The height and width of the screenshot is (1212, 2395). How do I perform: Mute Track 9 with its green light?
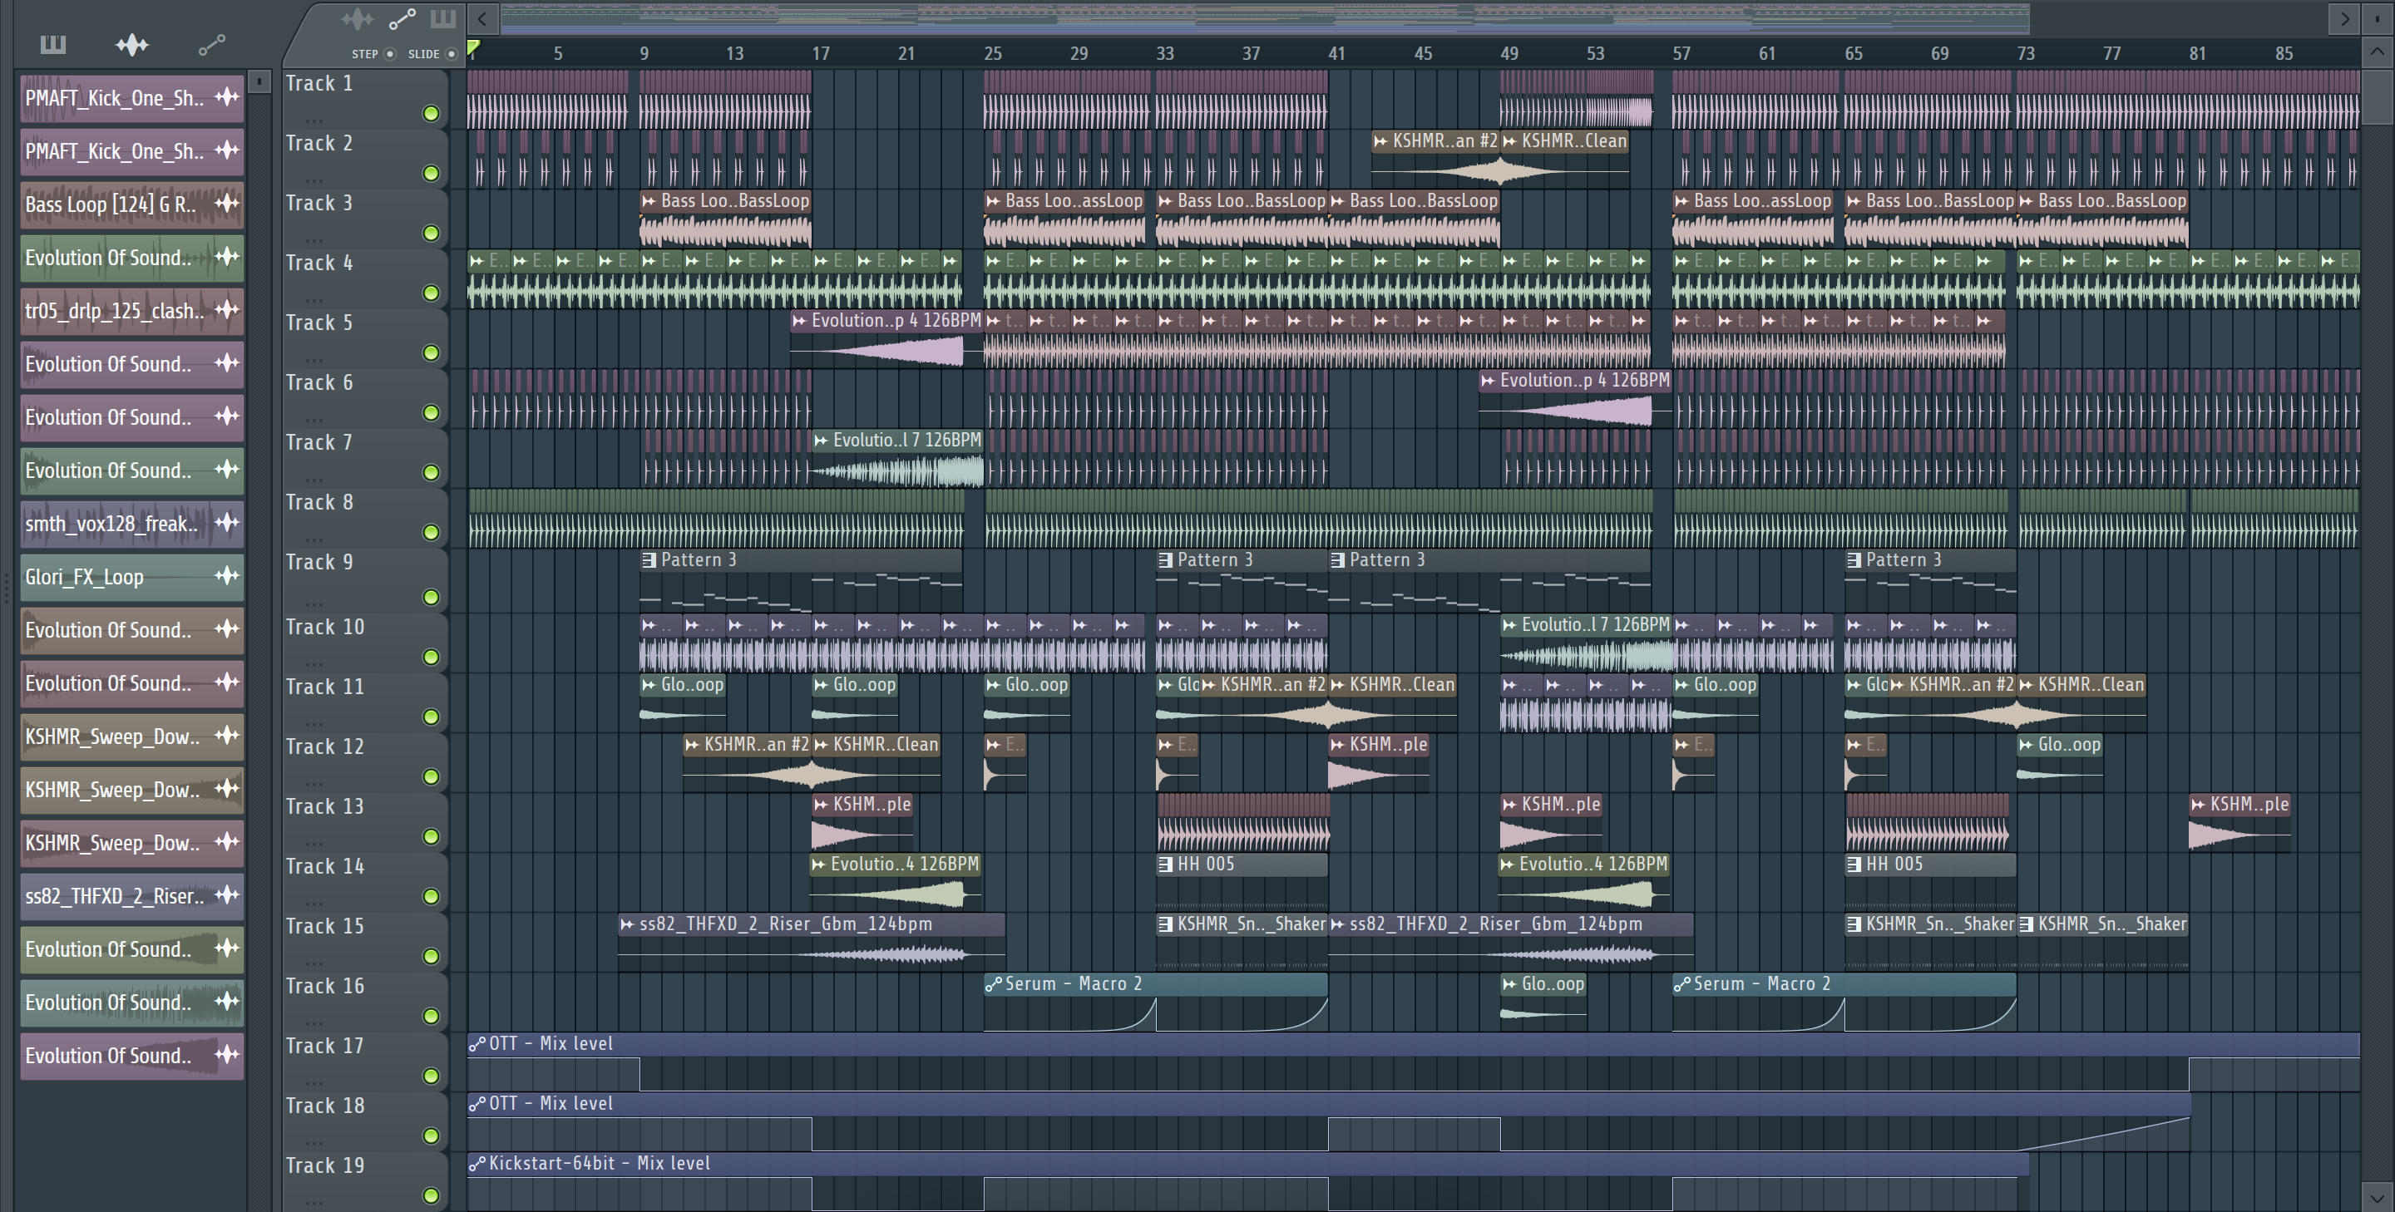[431, 597]
